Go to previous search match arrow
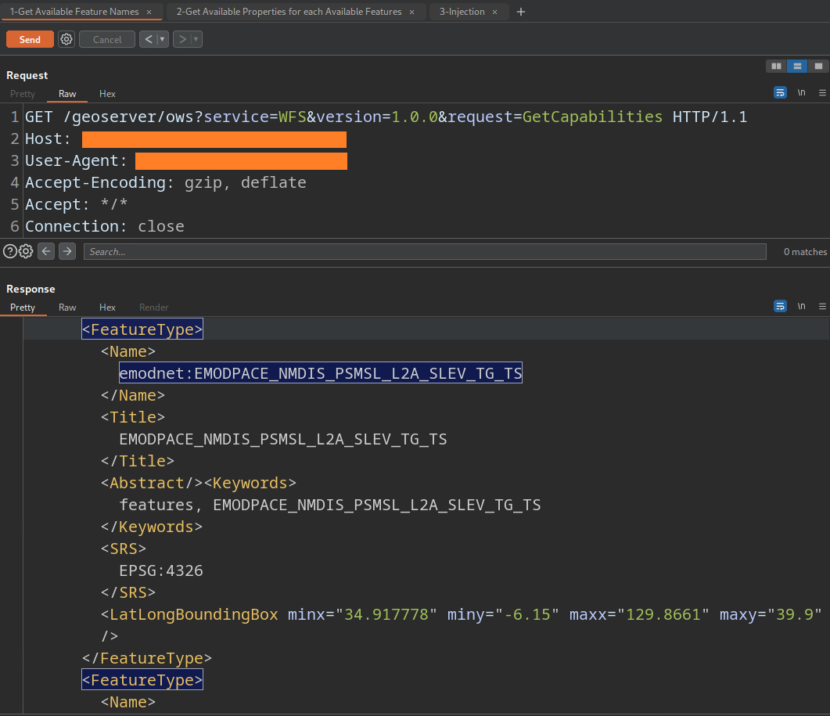The image size is (830, 716). pyautogui.click(x=46, y=251)
